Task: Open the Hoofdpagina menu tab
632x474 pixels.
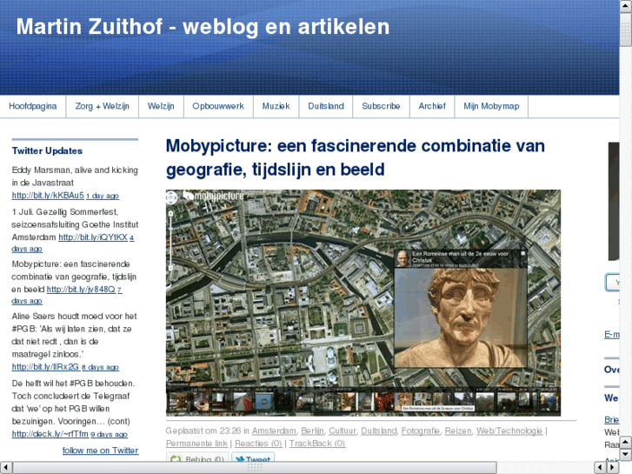Action: 33,106
